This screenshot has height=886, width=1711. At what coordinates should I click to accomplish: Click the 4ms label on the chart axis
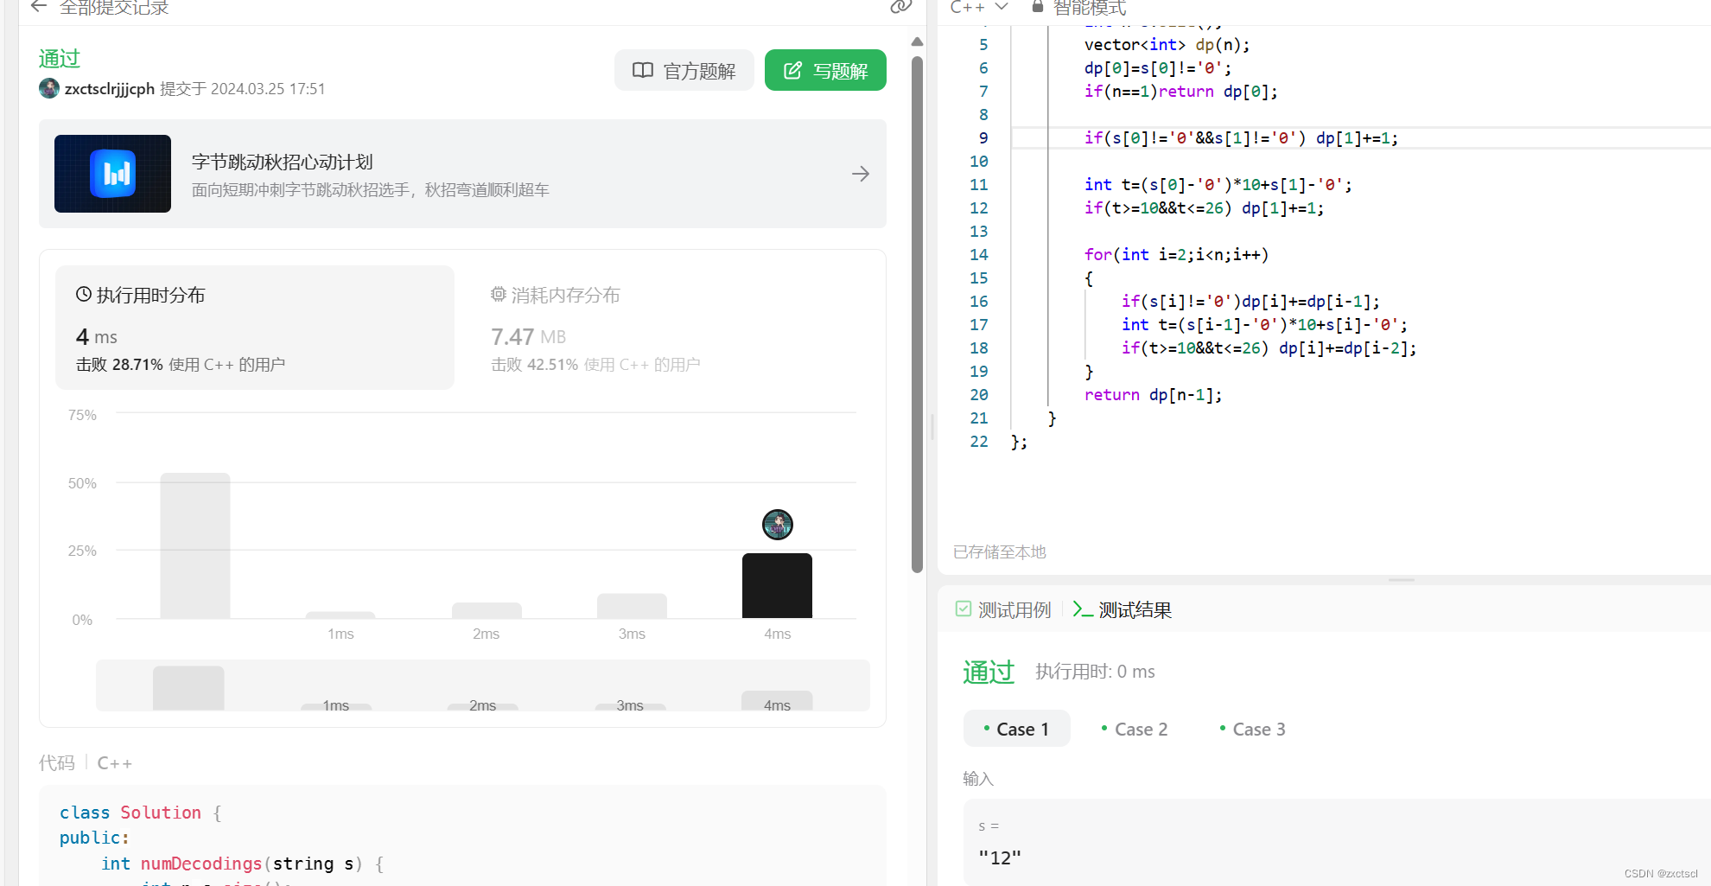click(x=777, y=634)
